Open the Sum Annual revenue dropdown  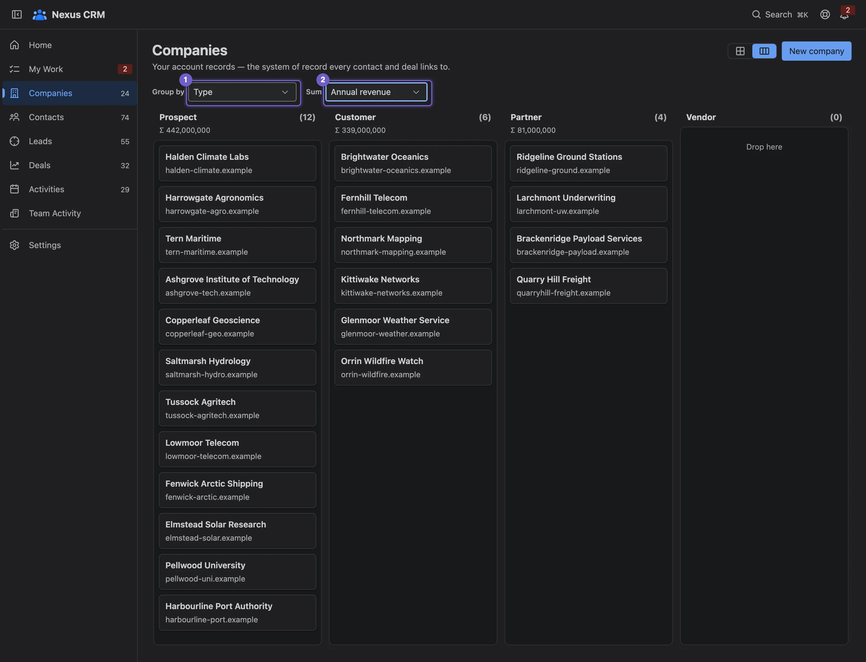pyautogui.click(x=376, y=92)
